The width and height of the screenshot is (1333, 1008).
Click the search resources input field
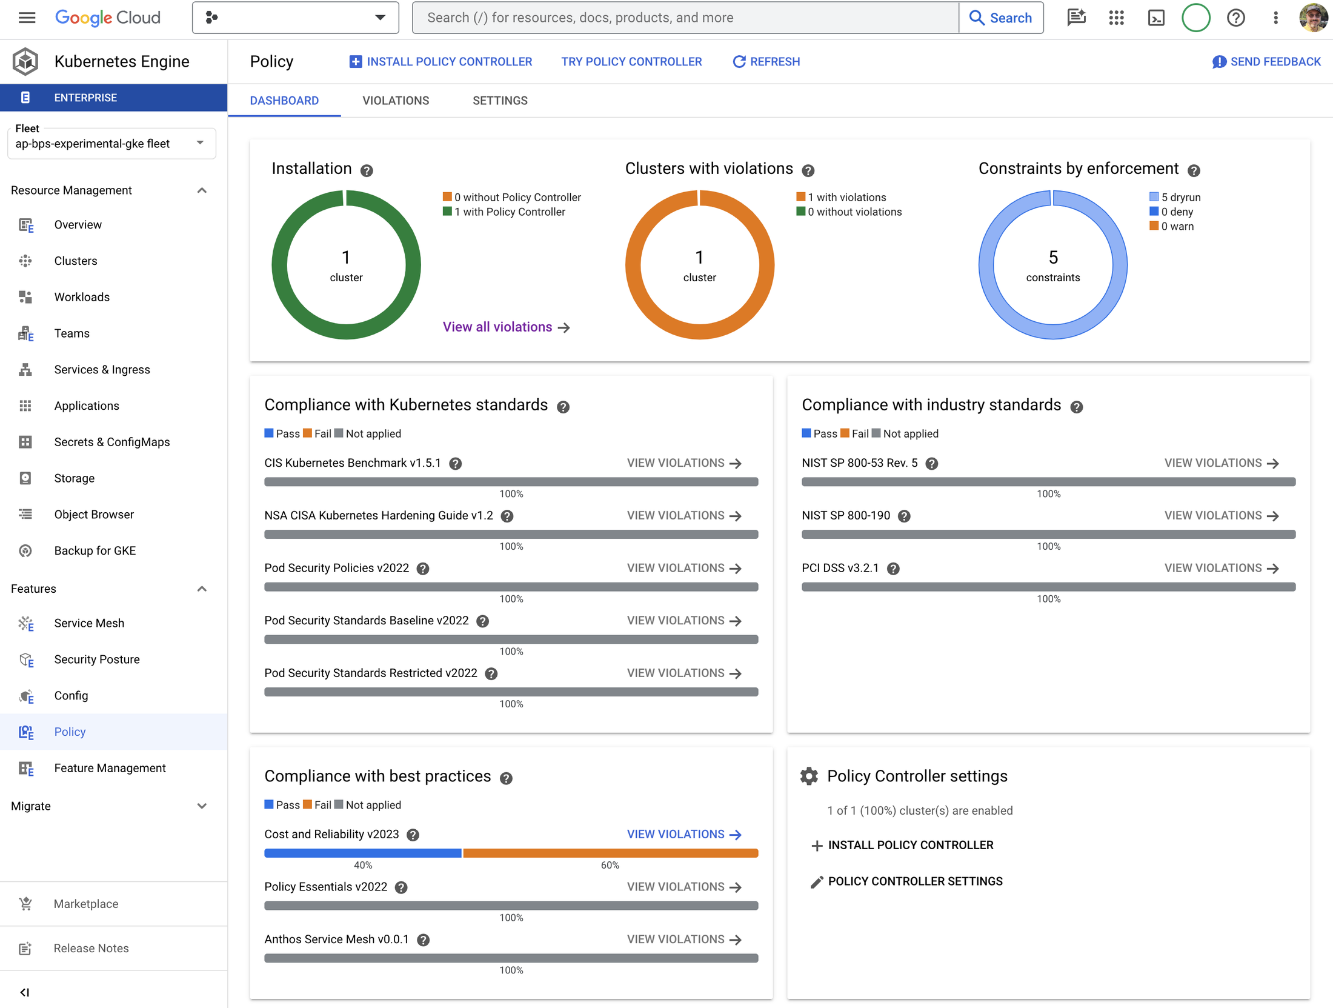click(x=685, y=18)
